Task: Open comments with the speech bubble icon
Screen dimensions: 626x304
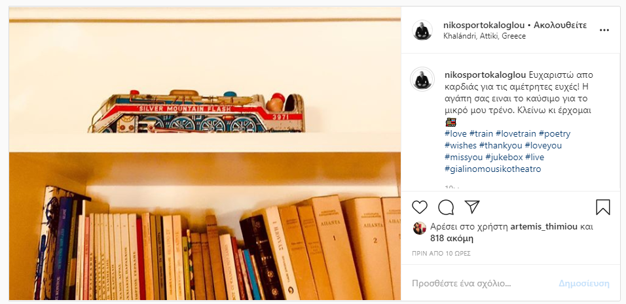Action: [446, 207]
